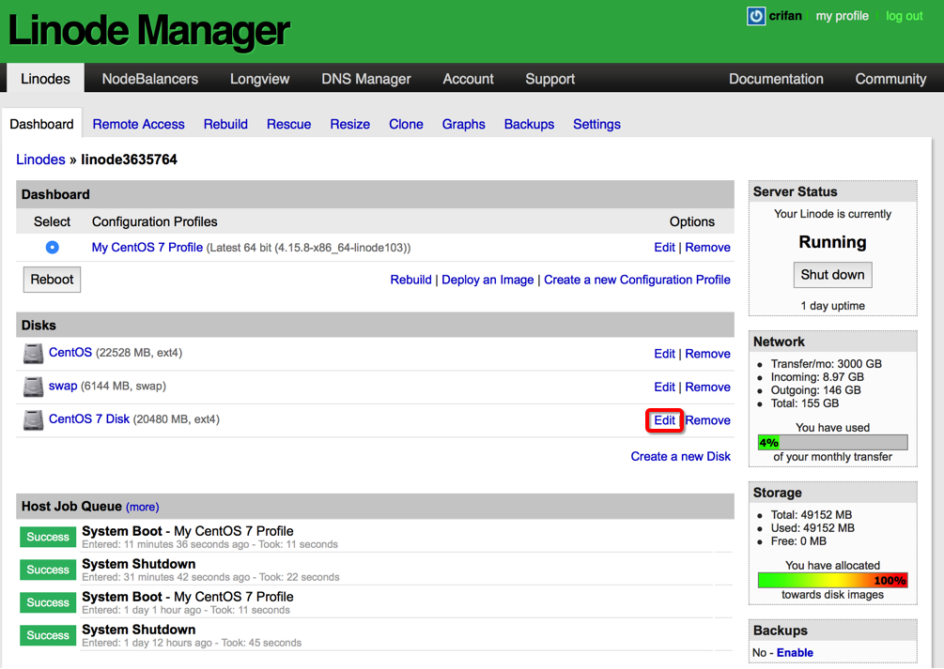Edit the My CentOS 7 Profile configuration
Viewport: 944px width, 669px height.
664,248
